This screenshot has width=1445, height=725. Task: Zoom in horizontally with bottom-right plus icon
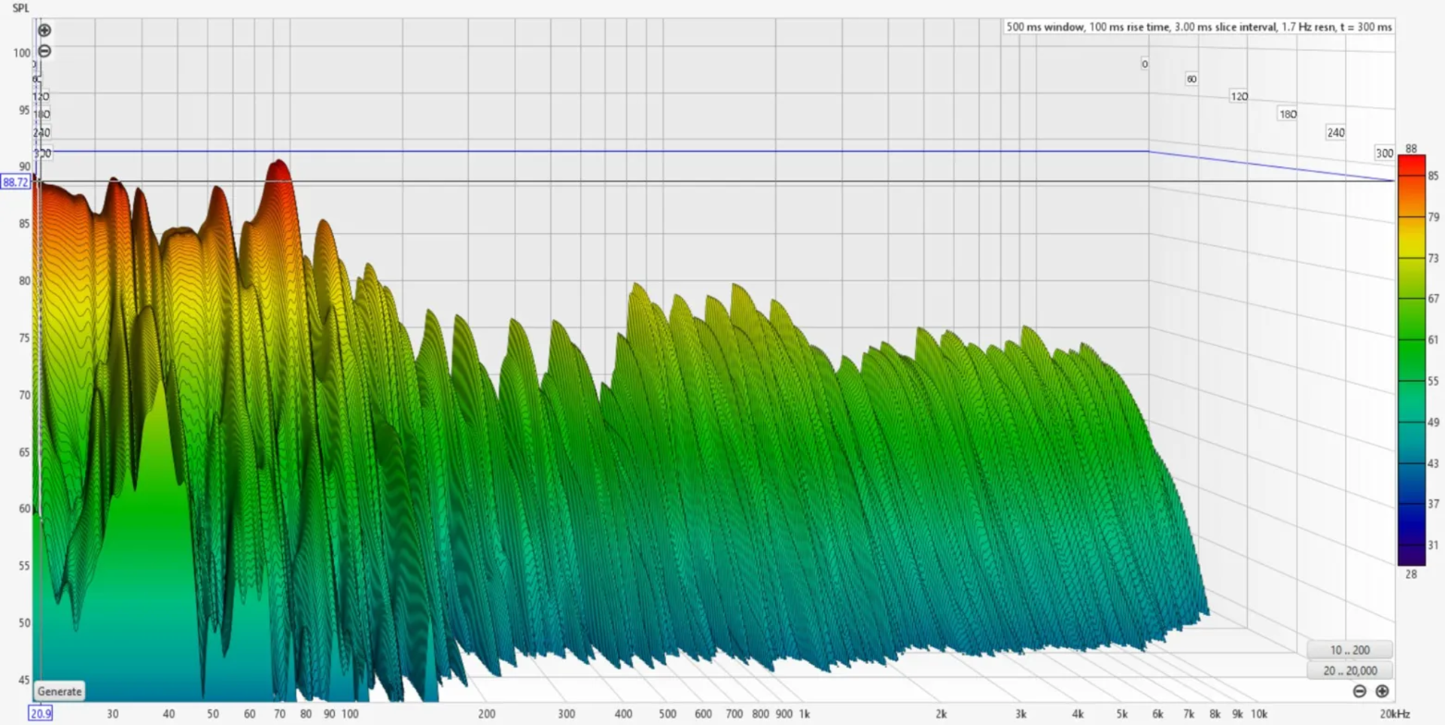point(1382,691)
